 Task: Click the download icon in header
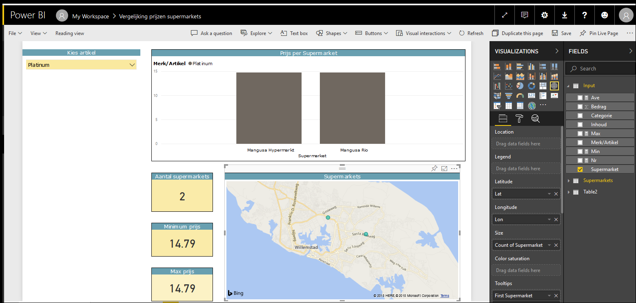click(x=565, y=15)
